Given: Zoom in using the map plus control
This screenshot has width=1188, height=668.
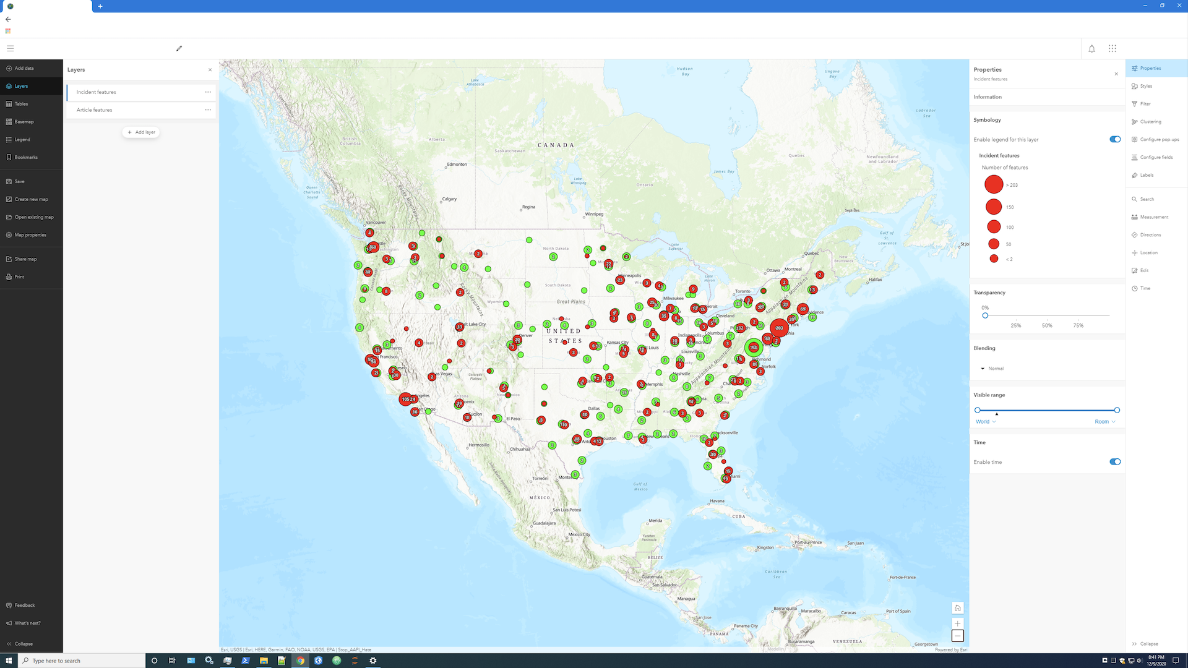Looking at the screenshot, I should pyautogui.click(x=957, y=623).
